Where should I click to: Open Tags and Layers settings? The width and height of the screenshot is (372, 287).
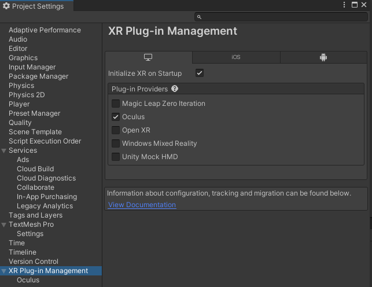(x=36, y=215)
